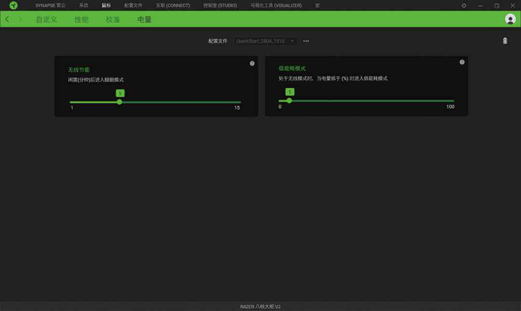The width and height of the screenshot is (521, 311).
Task: Select the 电量 tab
Action: pos(144,20)
